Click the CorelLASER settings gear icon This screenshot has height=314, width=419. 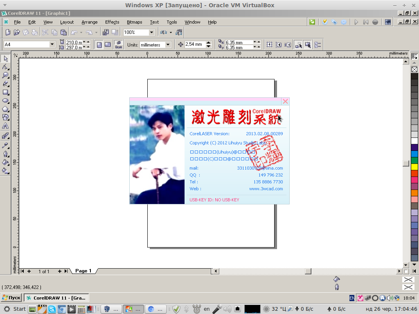(x=344, y=22)
